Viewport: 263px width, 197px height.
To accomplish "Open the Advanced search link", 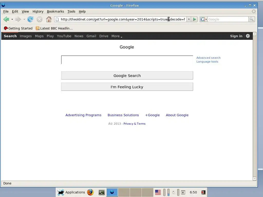I will click(208, 58).
